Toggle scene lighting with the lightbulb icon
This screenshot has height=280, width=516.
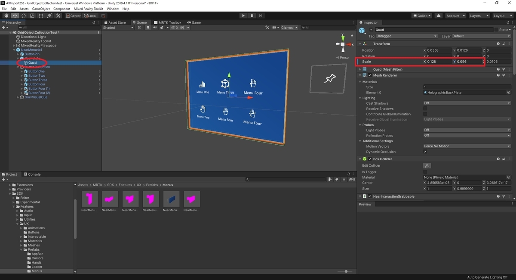148,28
